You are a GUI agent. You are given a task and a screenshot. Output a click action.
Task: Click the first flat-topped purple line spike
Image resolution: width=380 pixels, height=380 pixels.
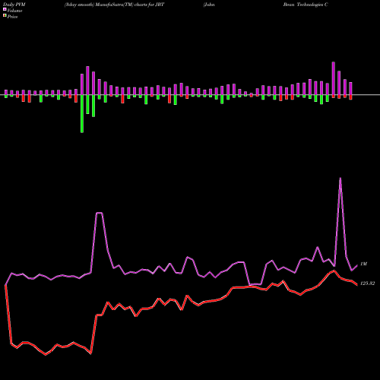(x=99, y=213)
